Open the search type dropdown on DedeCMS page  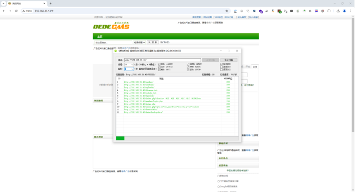[x=139, y=42]
